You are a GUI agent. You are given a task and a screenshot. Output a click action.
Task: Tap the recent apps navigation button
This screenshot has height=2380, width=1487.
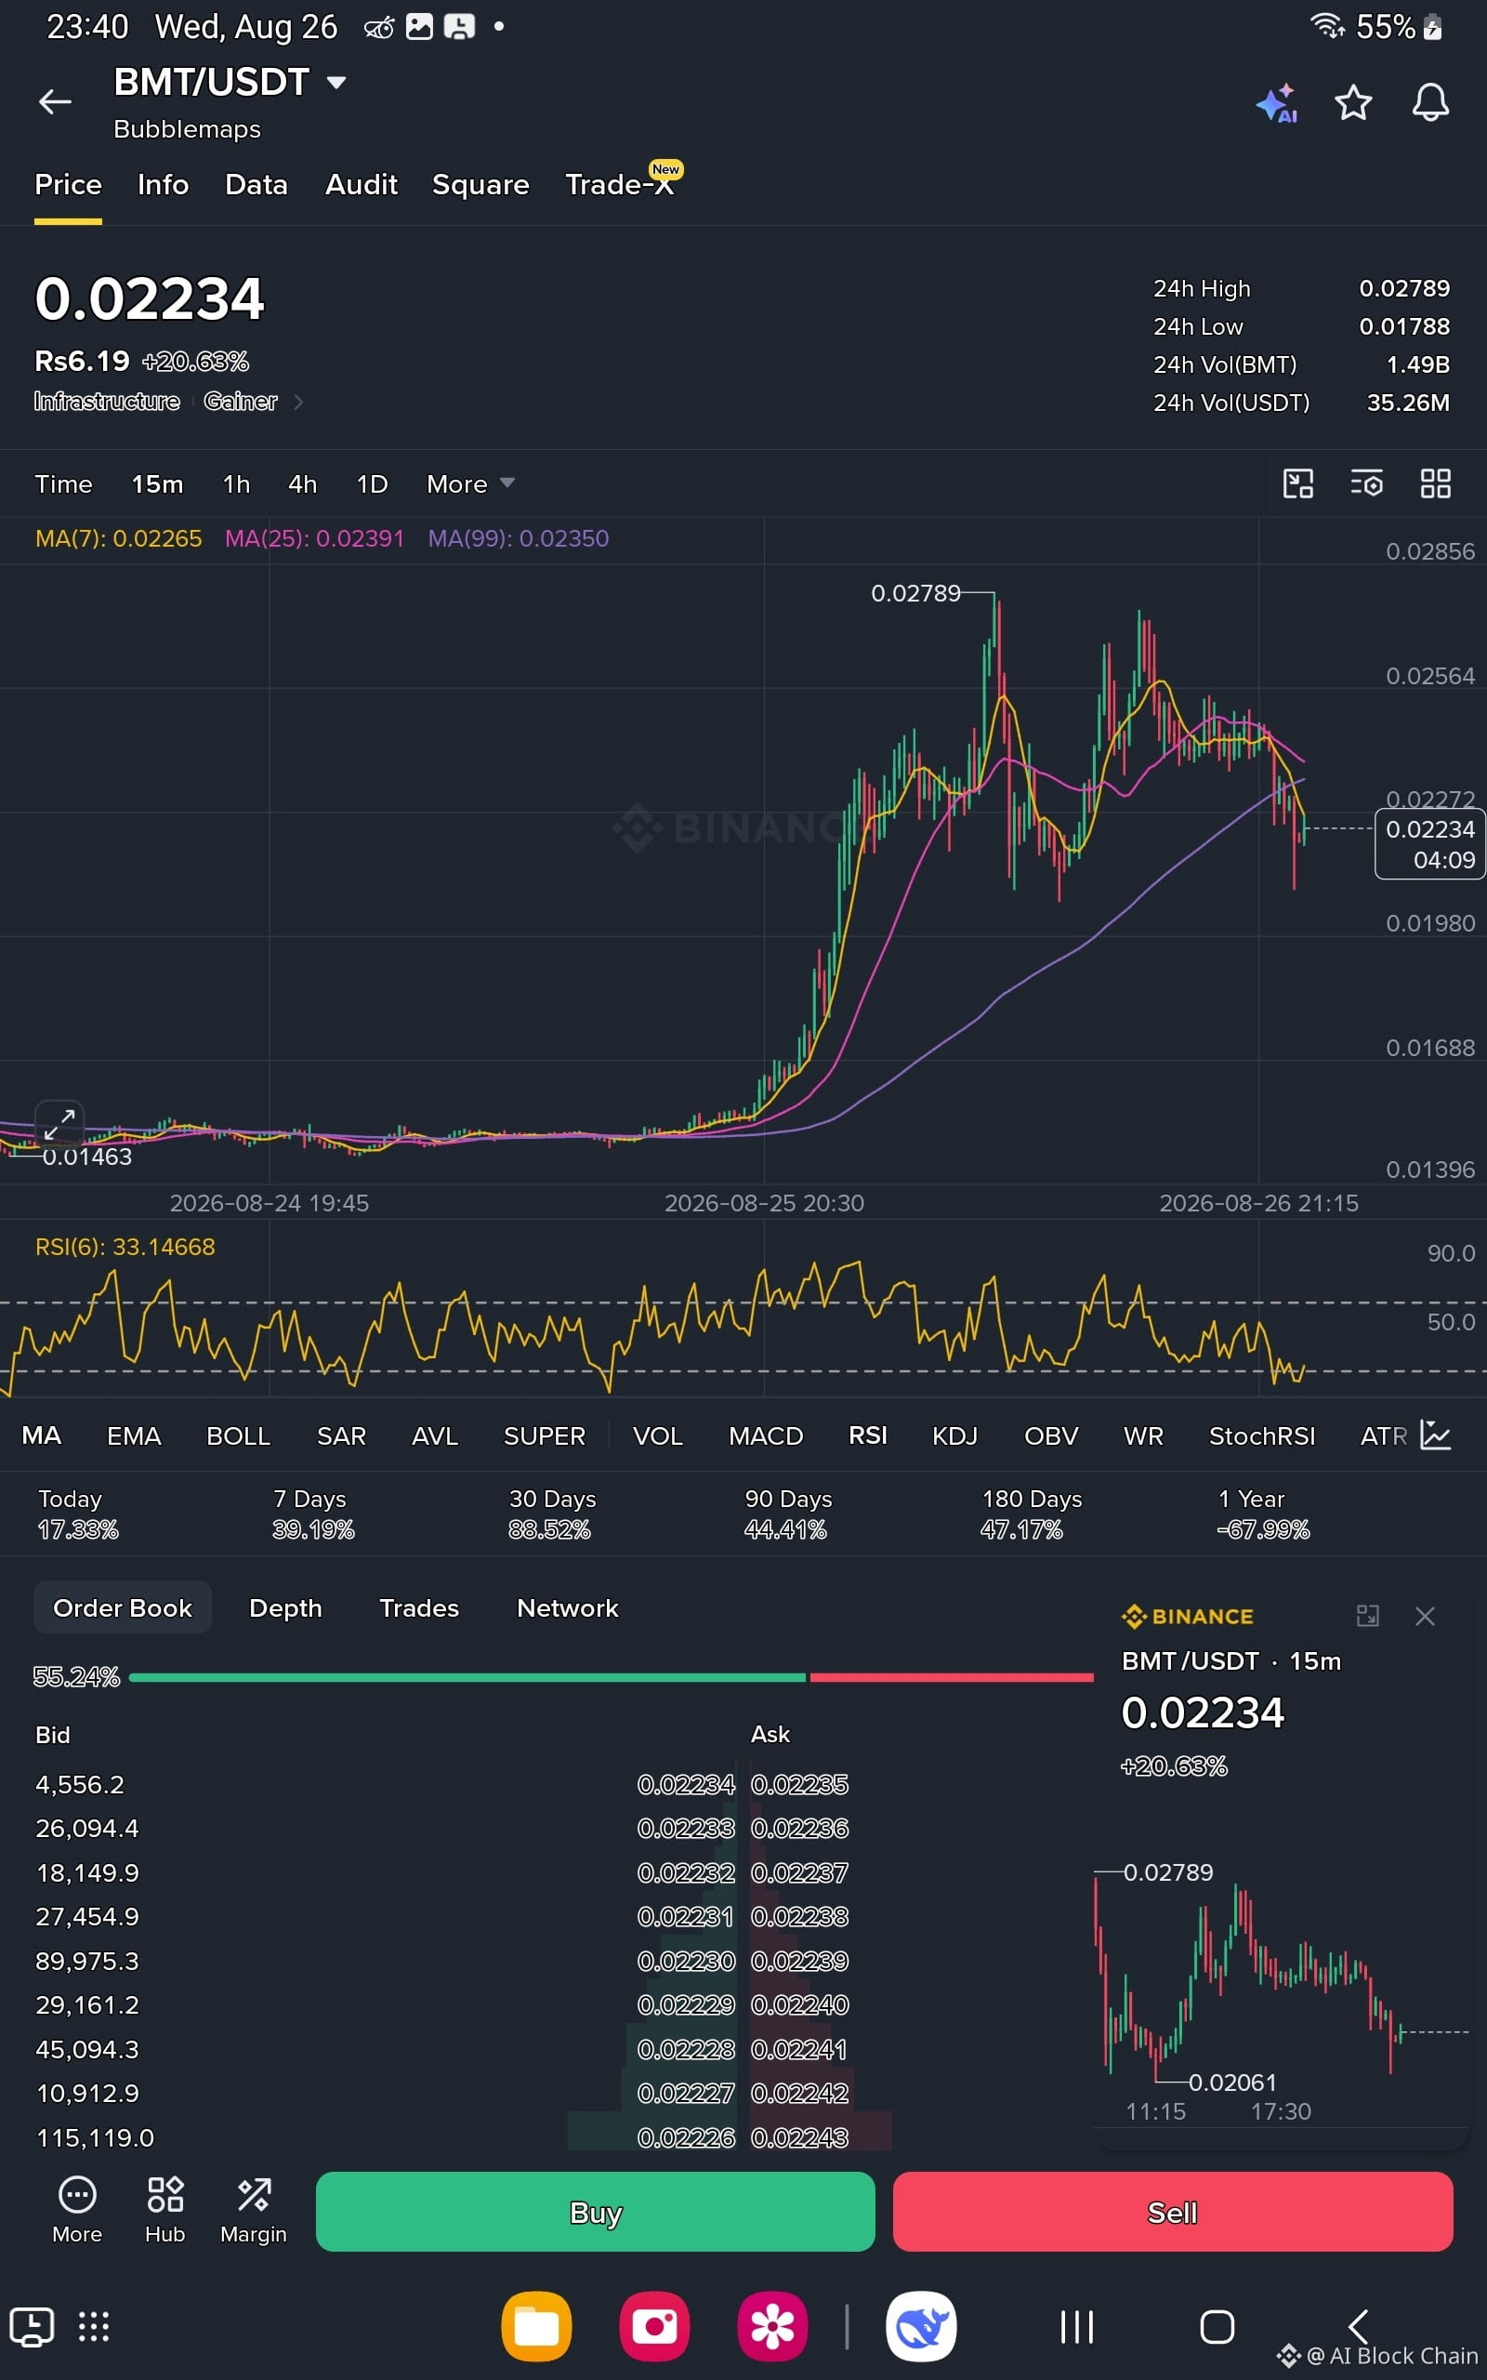pyautogui.click(x=1077, y=2327)
